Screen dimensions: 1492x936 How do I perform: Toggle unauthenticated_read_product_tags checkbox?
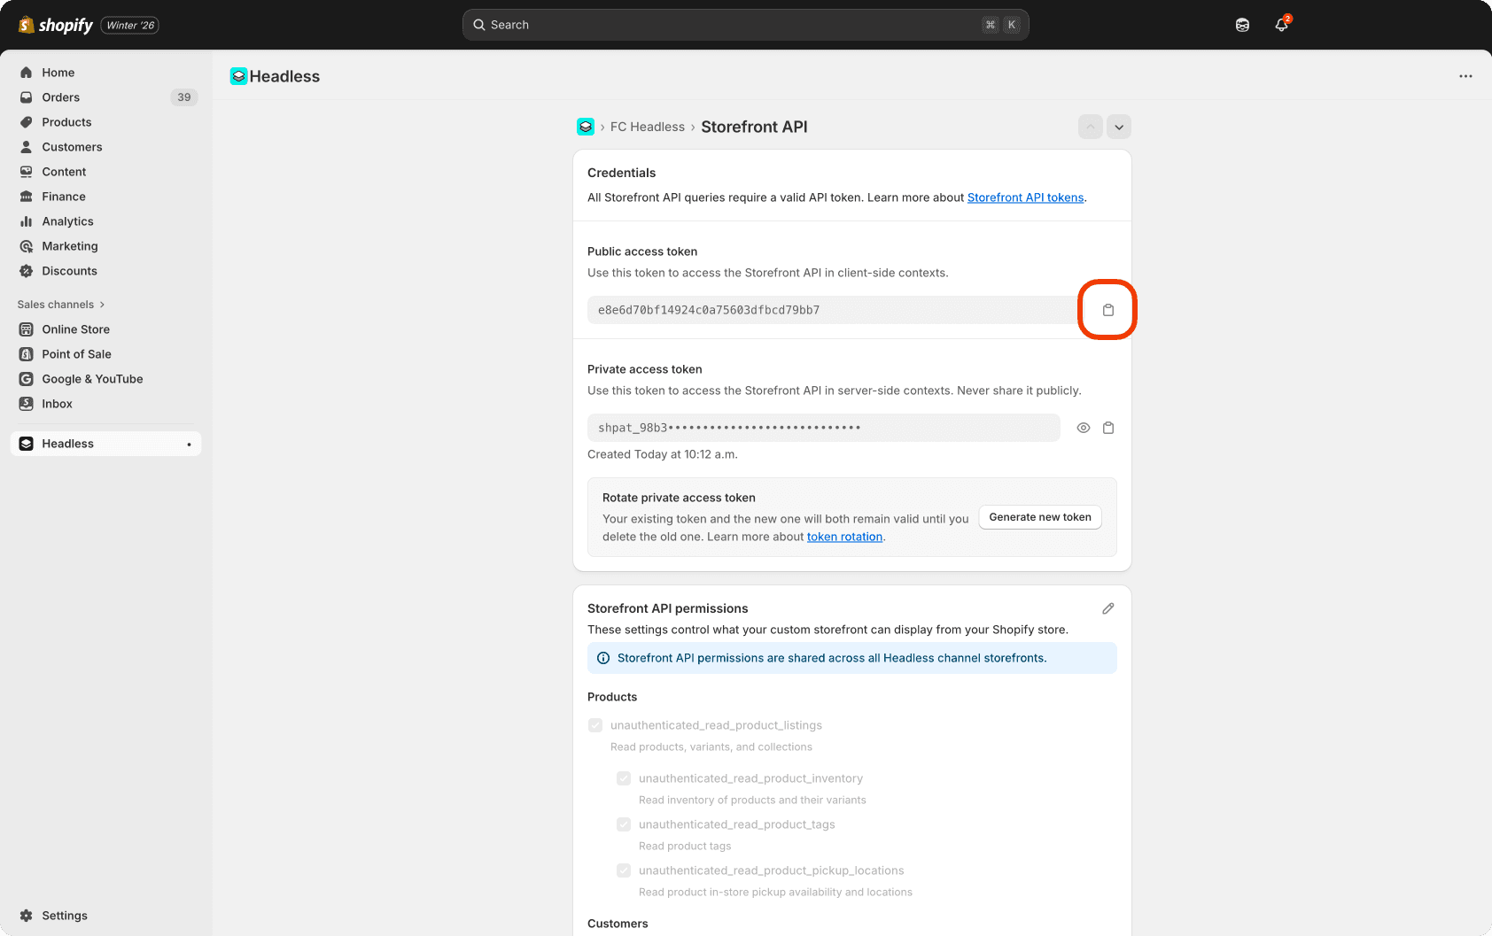click(624, 824)
